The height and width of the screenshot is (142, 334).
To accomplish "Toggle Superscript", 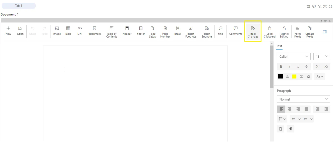I will [318, 66].
